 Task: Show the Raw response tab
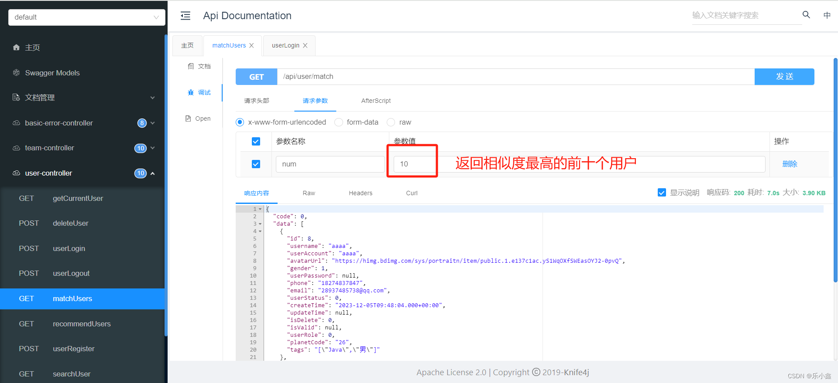pyautogui.click(x=309, y=193)
